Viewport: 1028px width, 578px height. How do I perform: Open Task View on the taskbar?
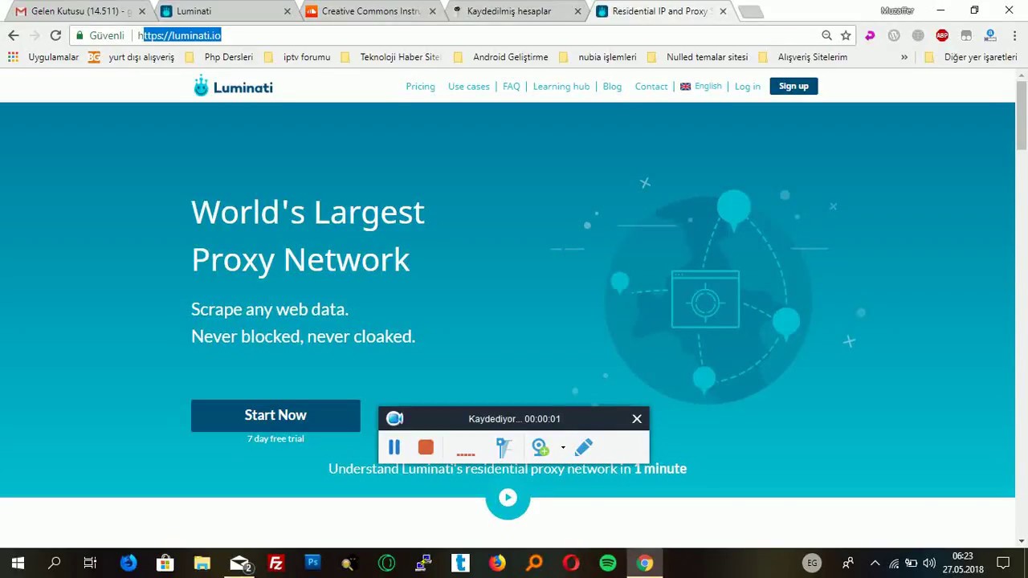tap(90, 564)
